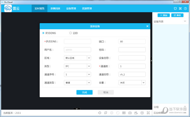Click the 添加设备 dialog title text

(x=95, y=26)
